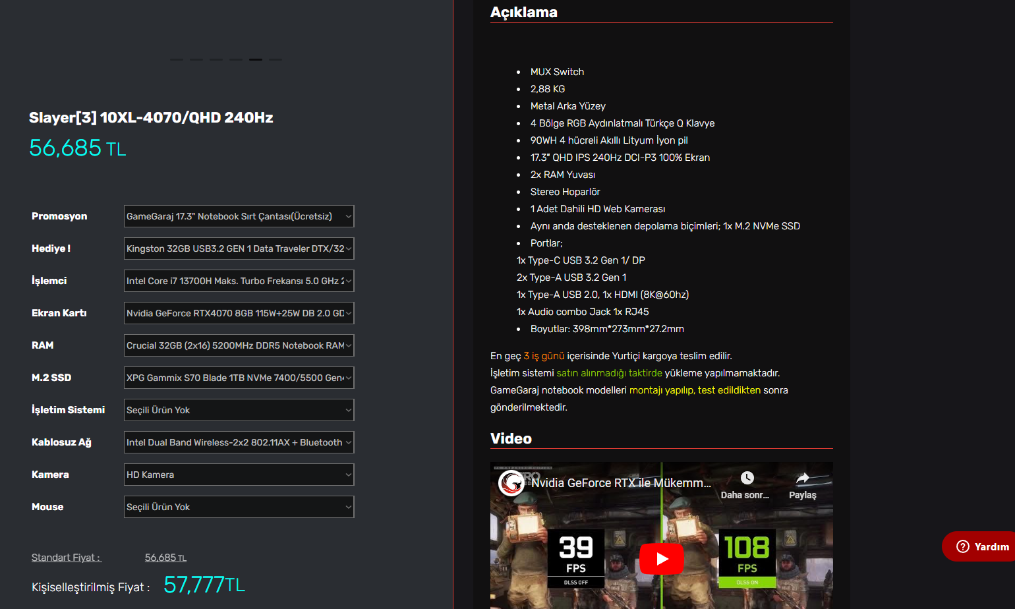
Task: Click the orange '3 iş günü' text
Action: point(544,356)
